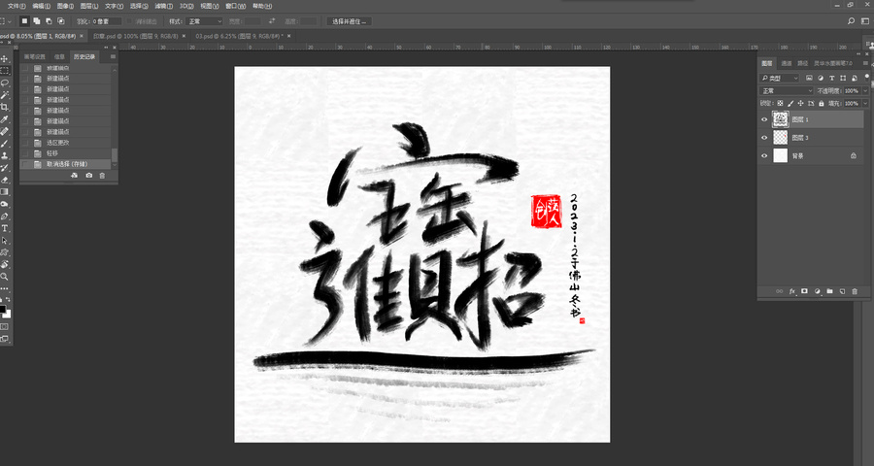Open Layers panel menu
The height and width of the screenshot is (466, 874).
[865, 63]
